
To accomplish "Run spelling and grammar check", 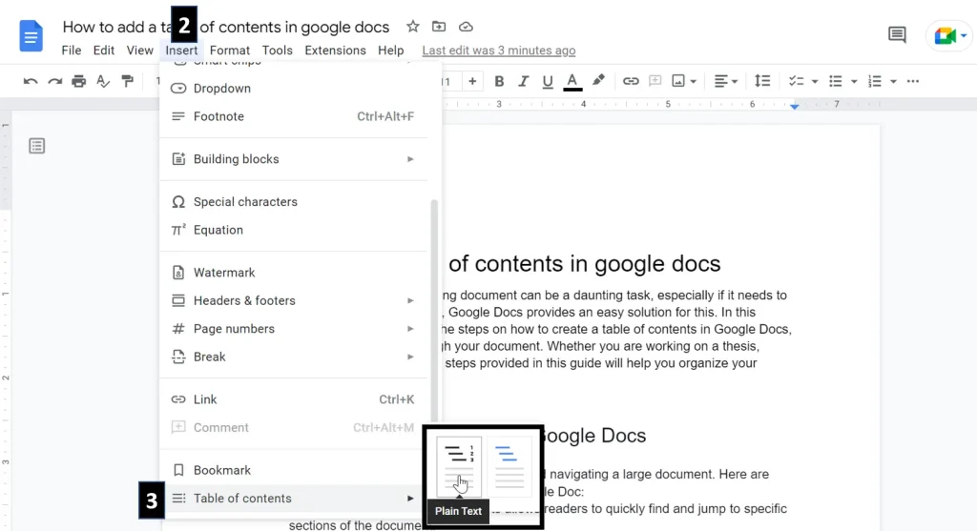I will (103, 81).
